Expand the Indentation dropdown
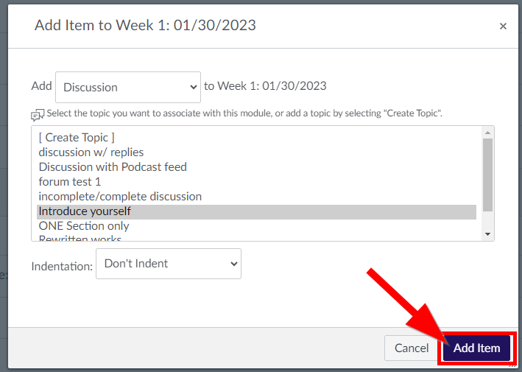522x372 pixels. [x=169, y=264]
